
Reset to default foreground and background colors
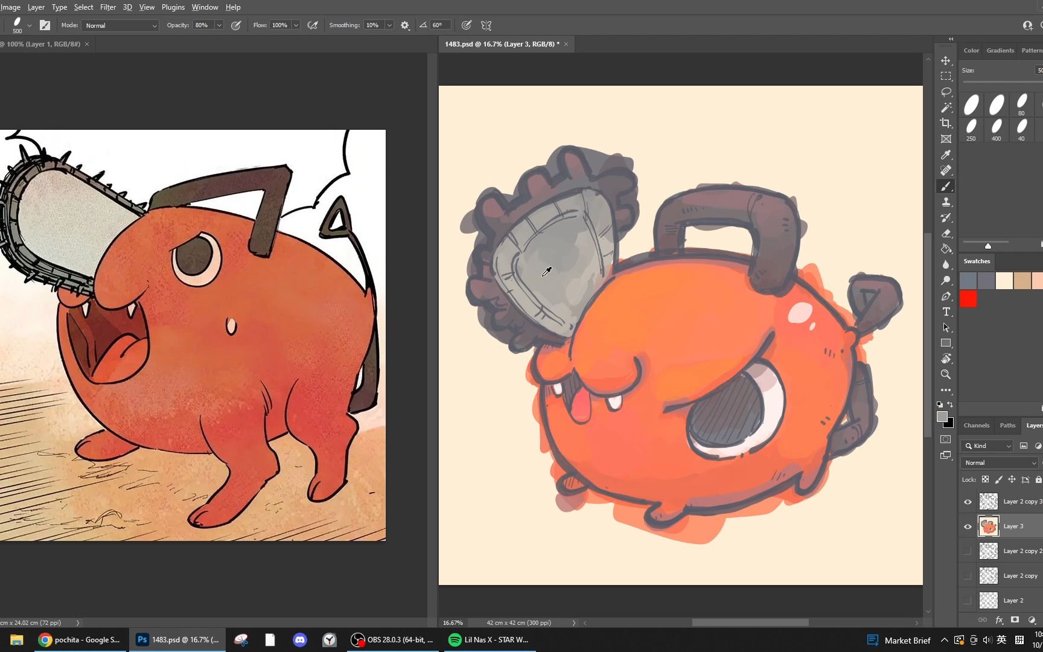940,404
